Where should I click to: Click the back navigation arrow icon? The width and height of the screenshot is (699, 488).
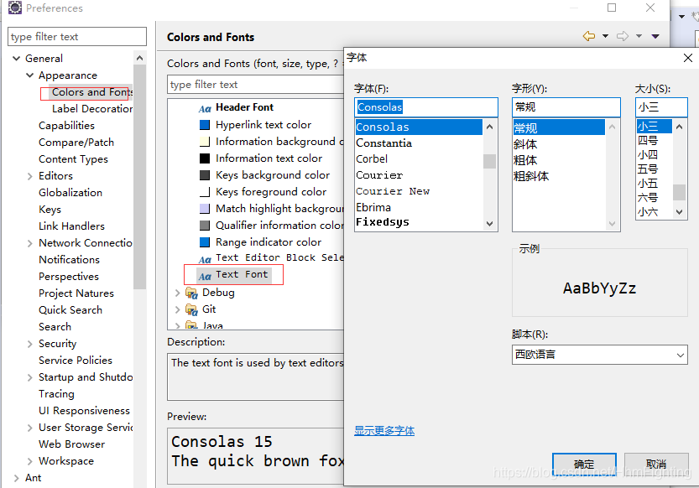589,36
